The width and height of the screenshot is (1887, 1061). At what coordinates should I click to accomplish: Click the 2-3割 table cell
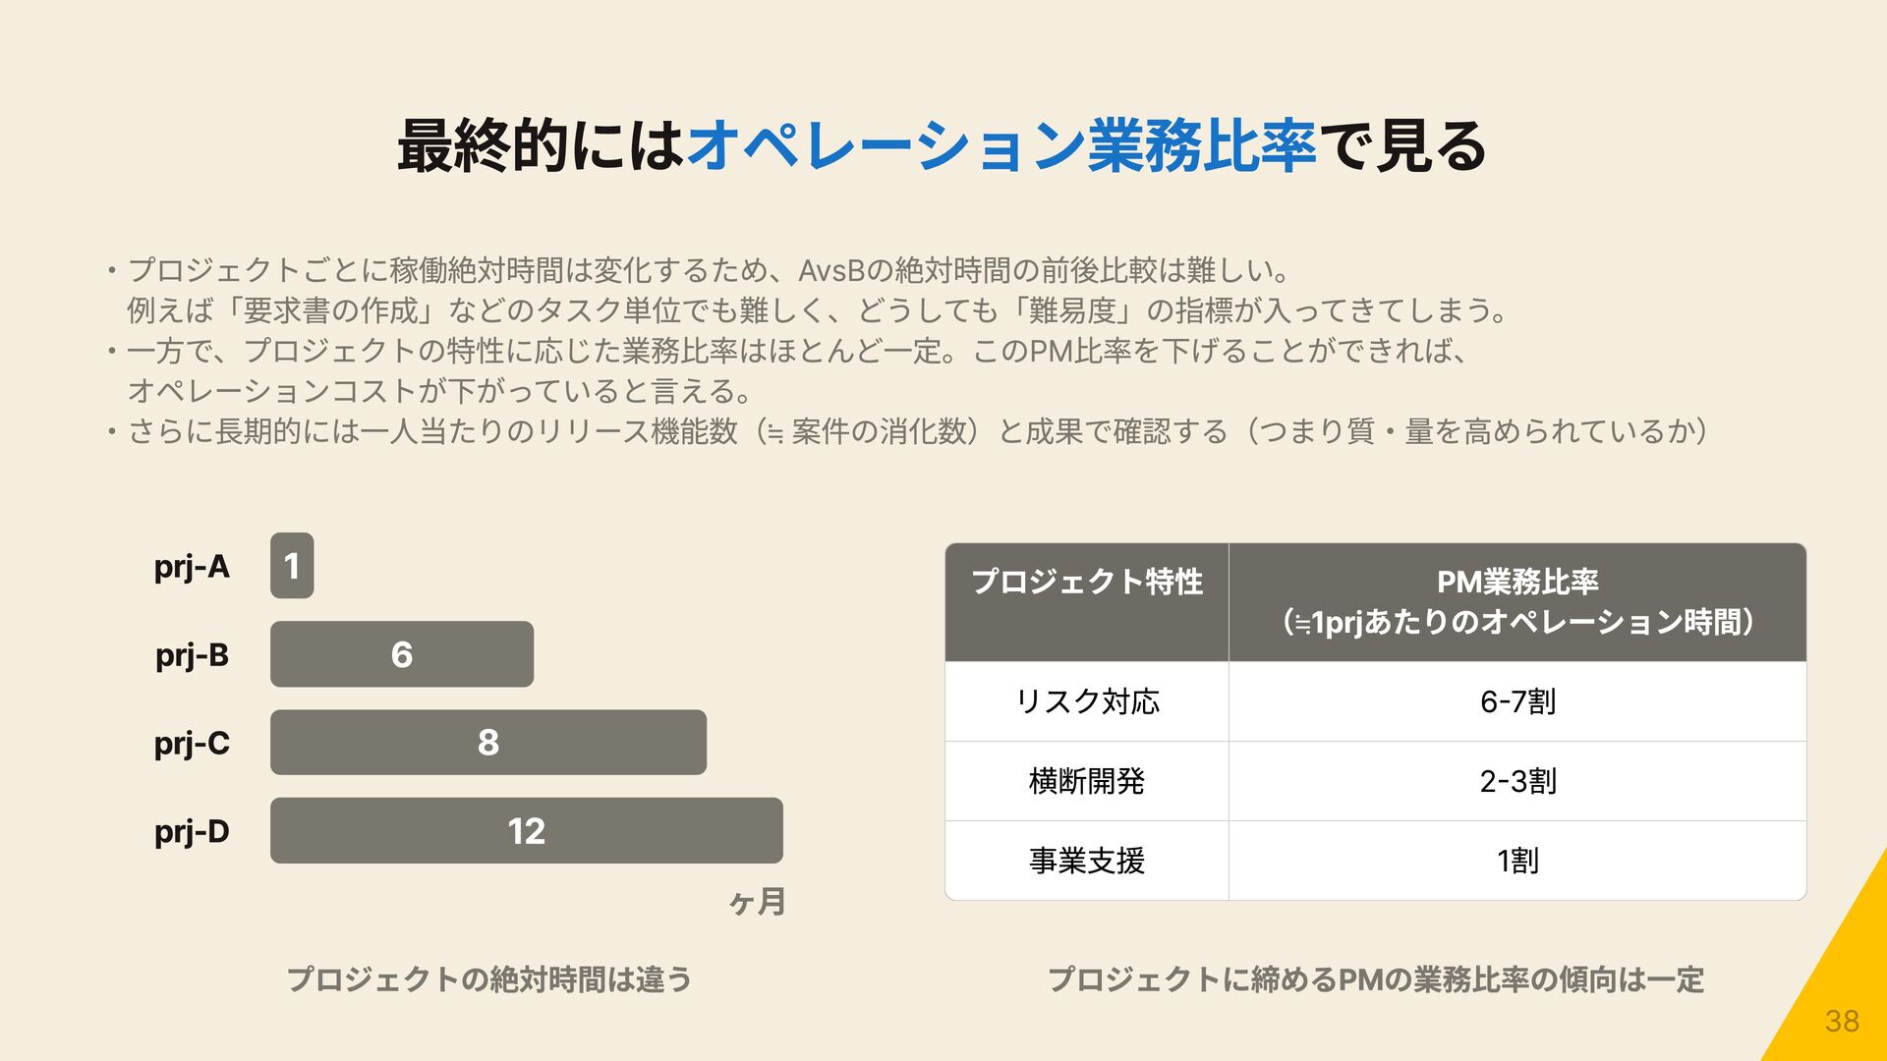pyautogui.click(x=1517, y=781)
